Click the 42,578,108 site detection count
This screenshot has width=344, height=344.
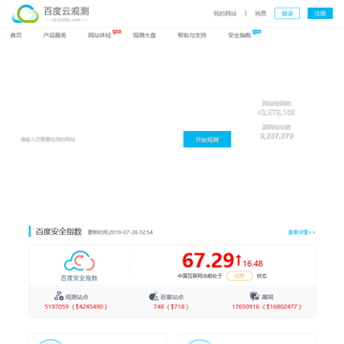click(276, 112)
